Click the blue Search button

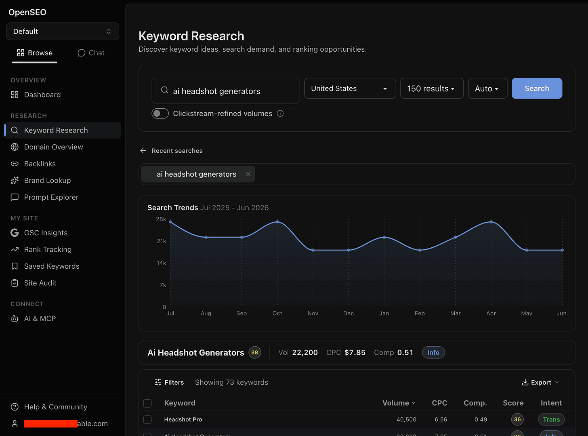pyautogui.click(x=537, y=88)
